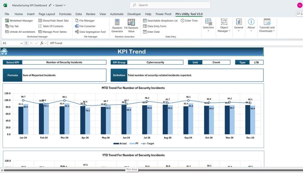Open Select KPI dropdown cell
The image size is (303, 173).
click(64, 62)
